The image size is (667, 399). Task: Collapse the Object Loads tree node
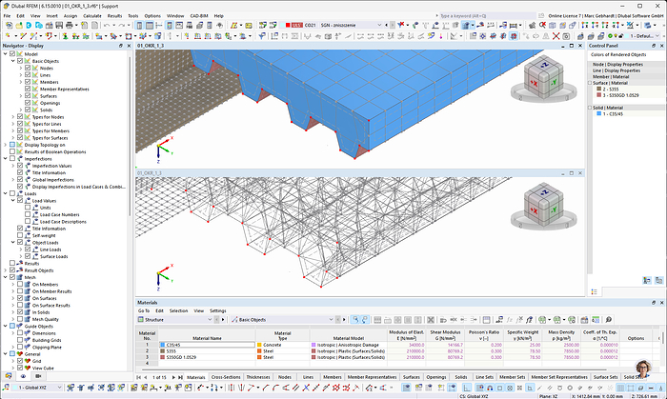(x=13, y=243)
